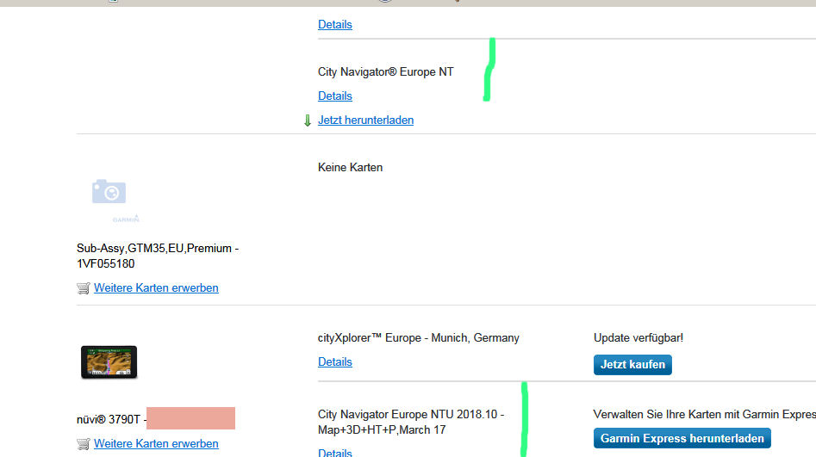Image resolution: width=816 pixels, height=457 pixels.
Task: Select the 'City Navigator Europe NTU 2018.10' text
Action: (x=408, y=414)
